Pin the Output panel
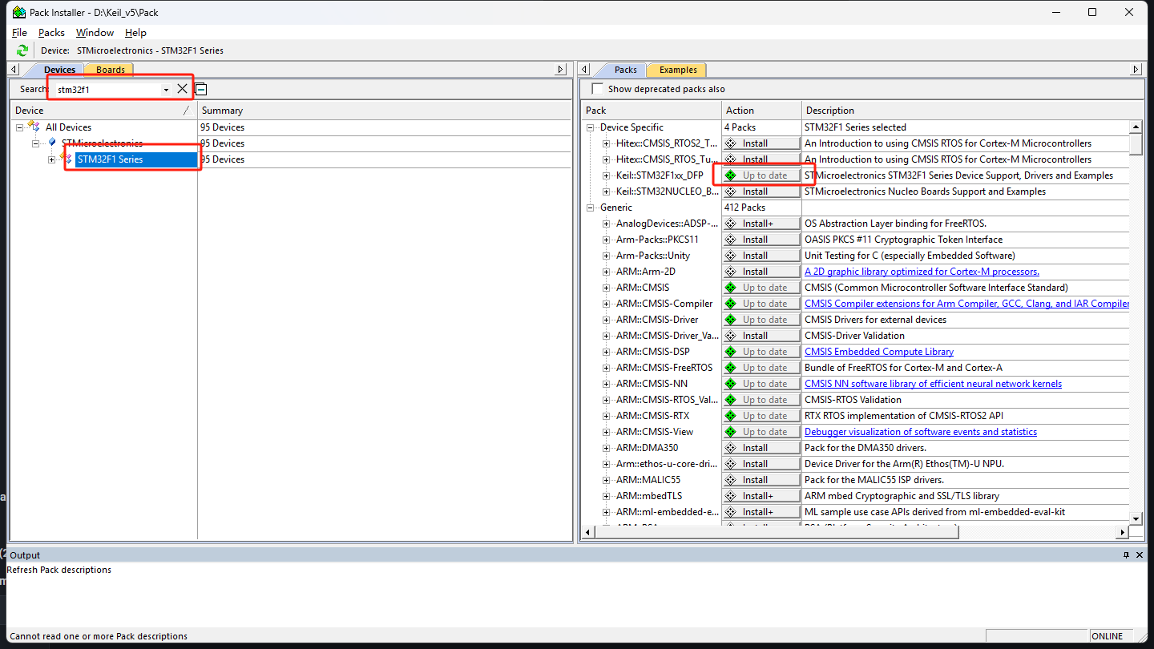This screenshot has width=1154, height=649. (1126, 555)
